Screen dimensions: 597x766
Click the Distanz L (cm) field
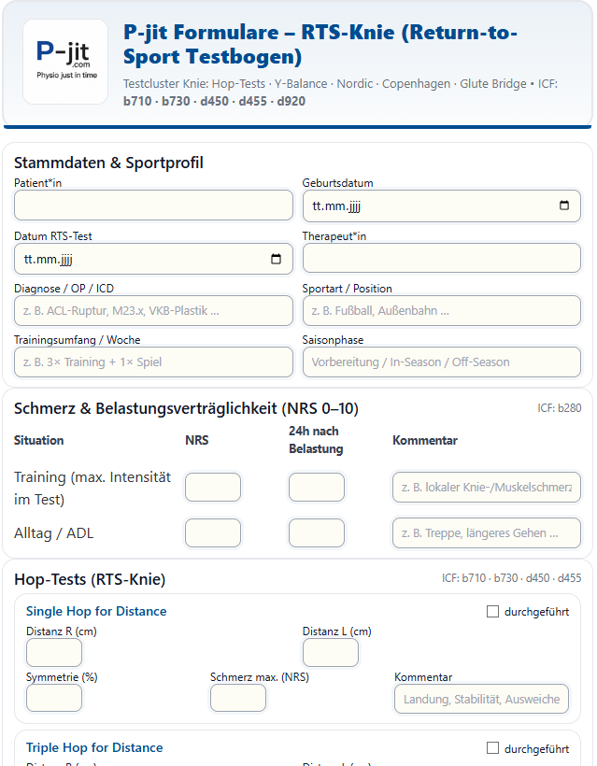tap(331, 653)
